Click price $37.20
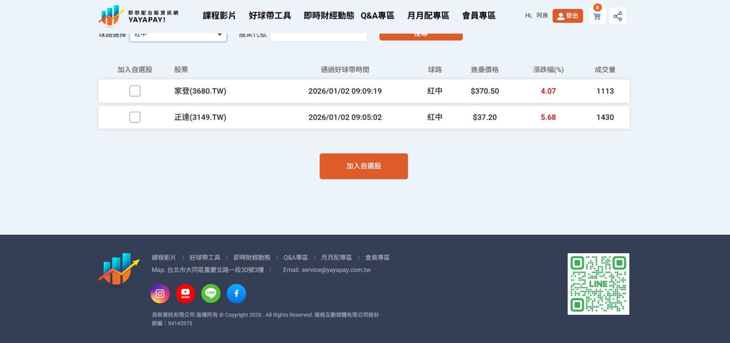The height and width of the screenshot is (343, 730). pos(485,117)
